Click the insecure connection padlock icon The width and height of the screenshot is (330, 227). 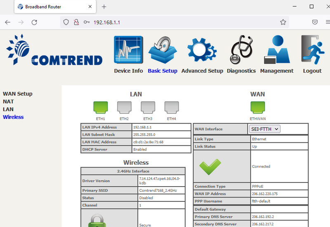pyautogui.click(x=76, y=22)
